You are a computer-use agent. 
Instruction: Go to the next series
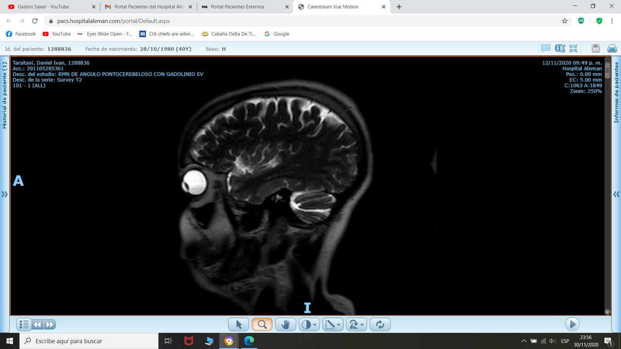tap(50, 324)
